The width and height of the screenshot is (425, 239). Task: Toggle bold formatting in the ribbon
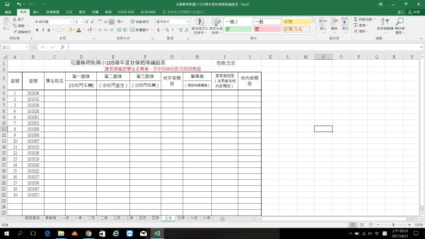37,30
